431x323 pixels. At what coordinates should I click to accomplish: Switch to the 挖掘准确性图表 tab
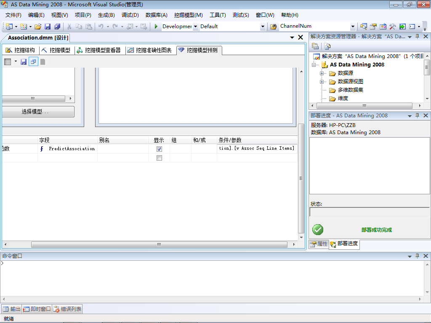click(x=150, y=50)
